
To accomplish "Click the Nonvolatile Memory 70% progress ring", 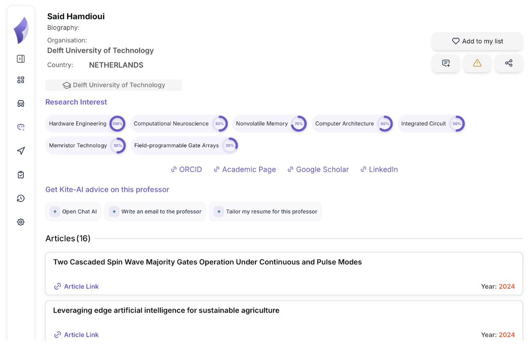I will coord(299,124).
